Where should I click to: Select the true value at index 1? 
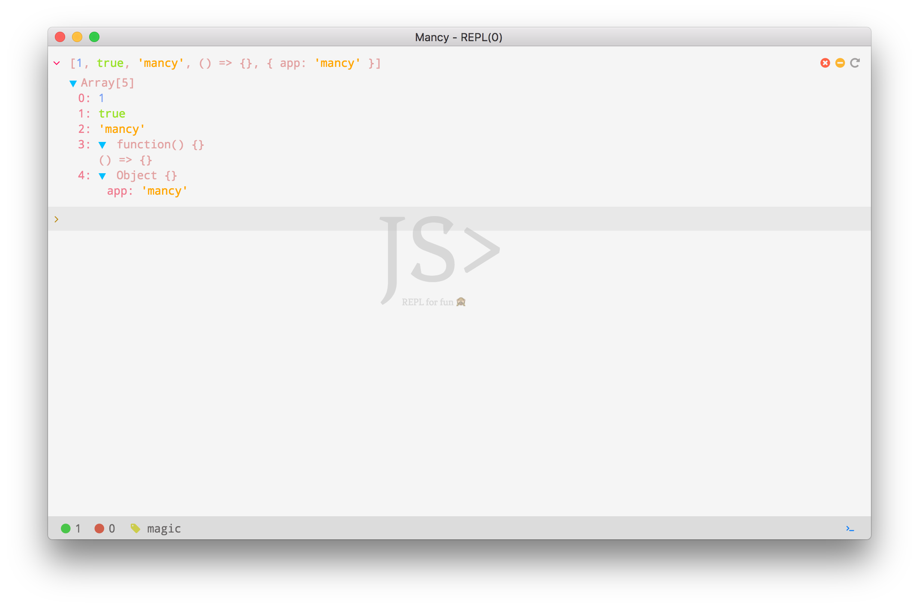112,114
